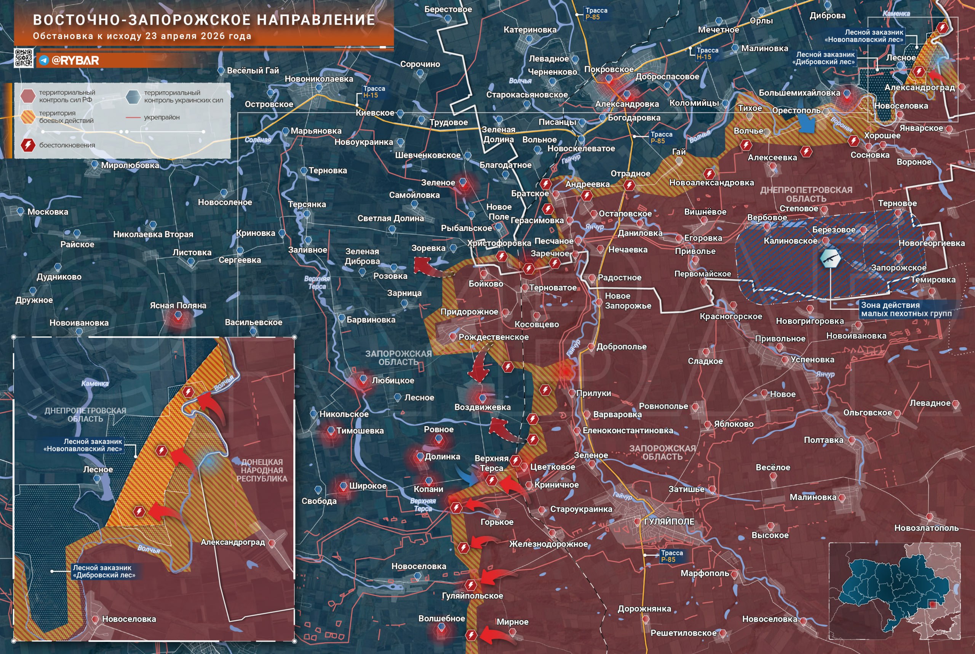Click the clash icon in the legend

(x=28, y=145)
